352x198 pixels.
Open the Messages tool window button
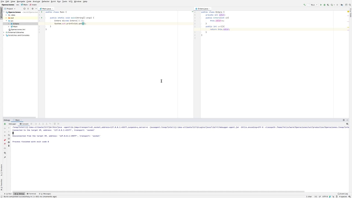tap(45, 194)
